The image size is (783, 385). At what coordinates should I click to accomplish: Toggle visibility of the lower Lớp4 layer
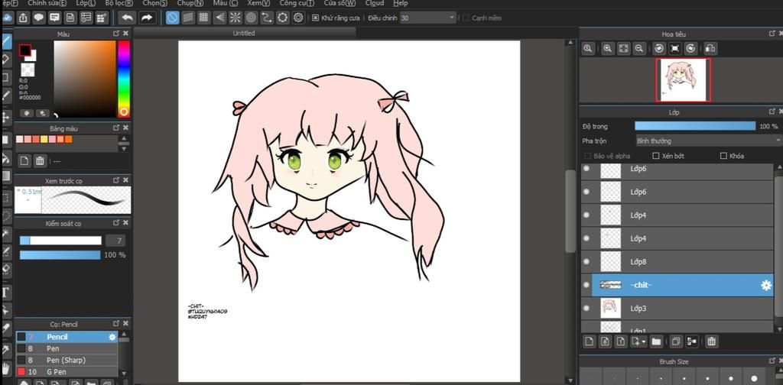[586, 238]
